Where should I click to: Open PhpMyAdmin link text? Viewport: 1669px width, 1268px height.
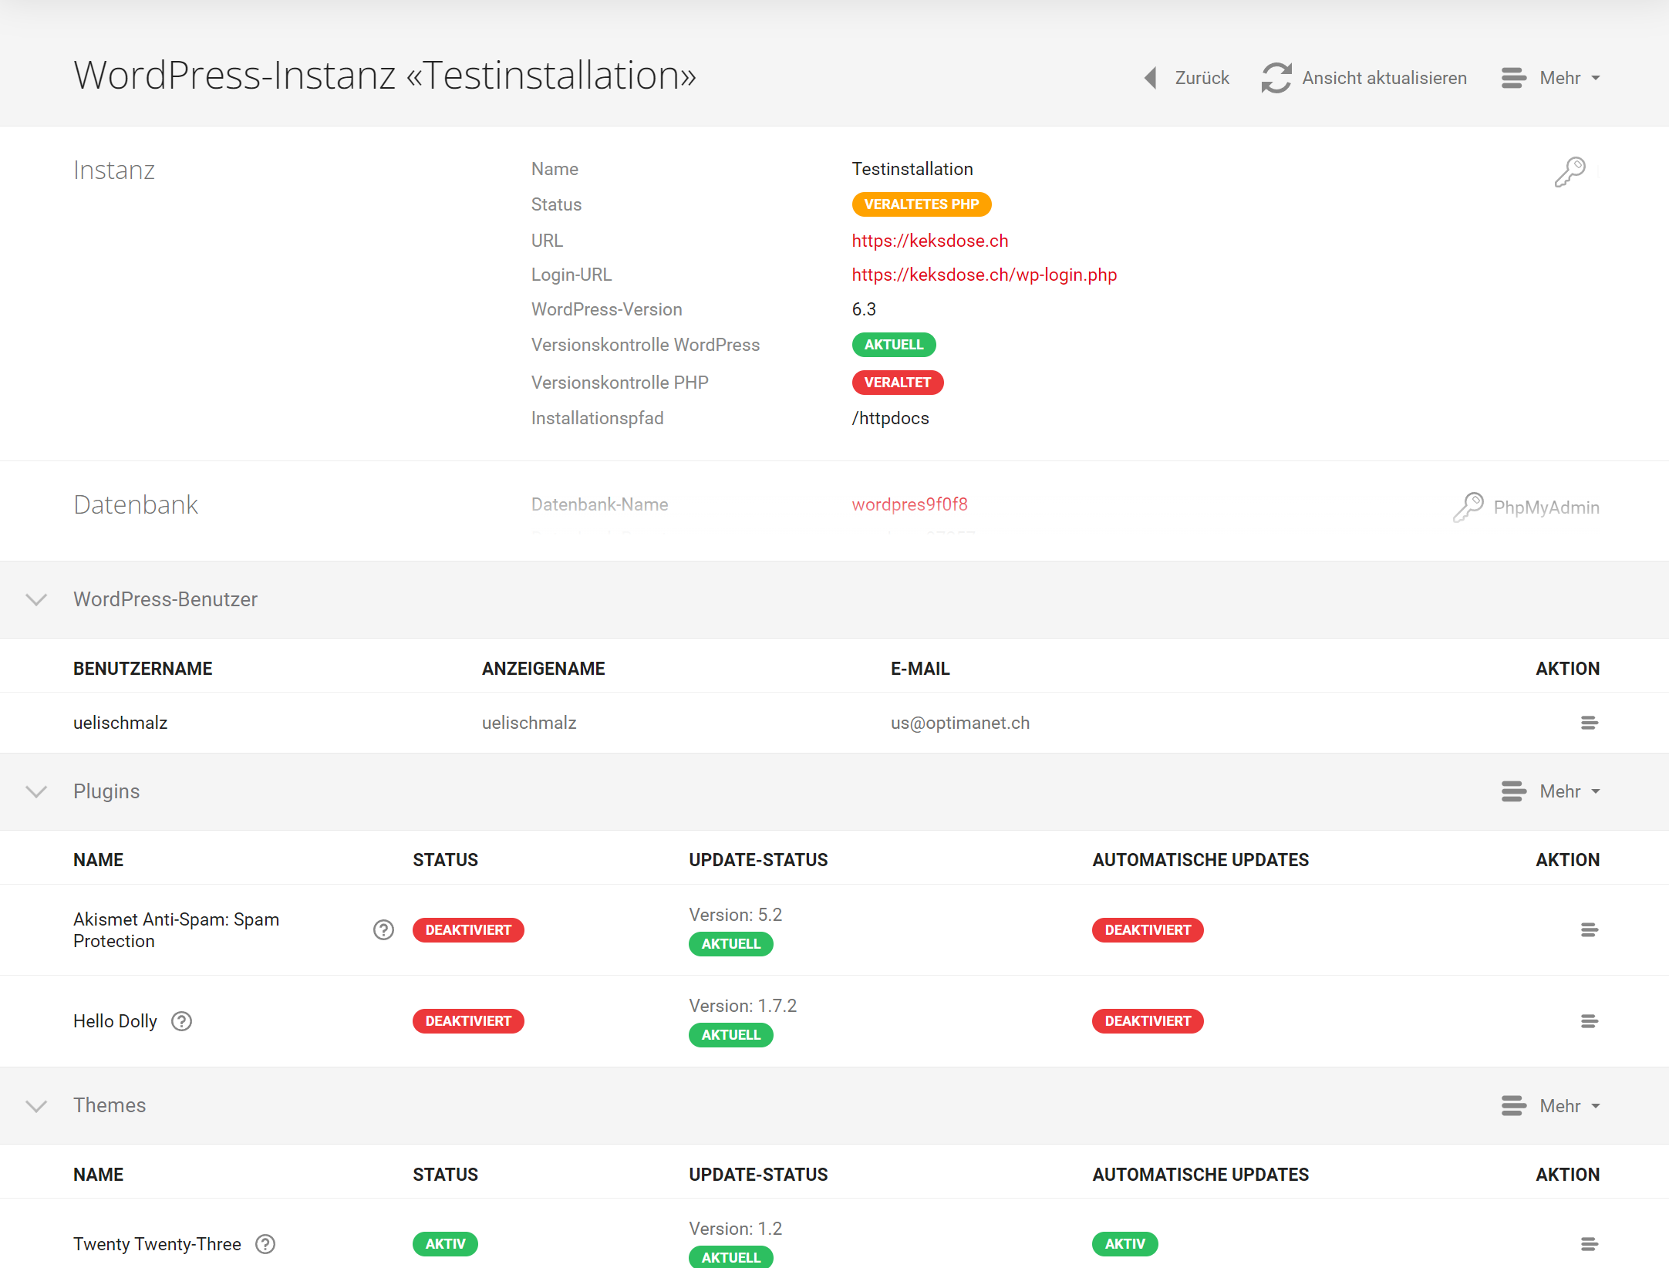point(1546,508)
